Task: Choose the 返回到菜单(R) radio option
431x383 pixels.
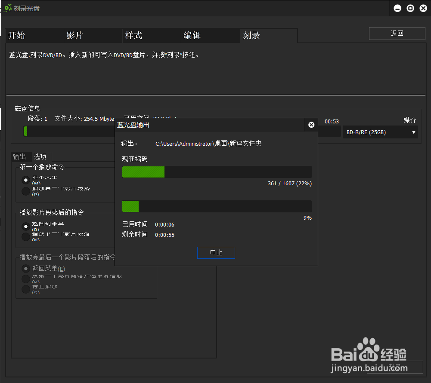Action: click(x=27, y=226)
